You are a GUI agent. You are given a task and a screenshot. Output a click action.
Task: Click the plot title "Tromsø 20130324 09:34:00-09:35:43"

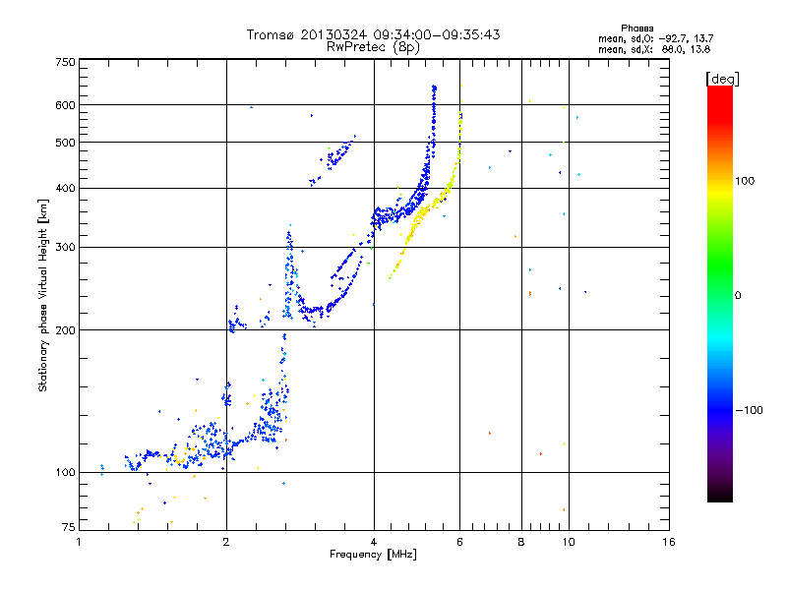coord(373,34)
